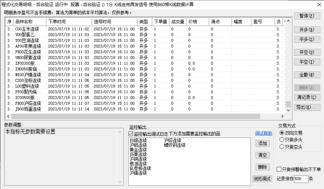The image size is (324, 189).
Task: Choose 只做空头 trading mode
Action: click(x=282, y=146)
